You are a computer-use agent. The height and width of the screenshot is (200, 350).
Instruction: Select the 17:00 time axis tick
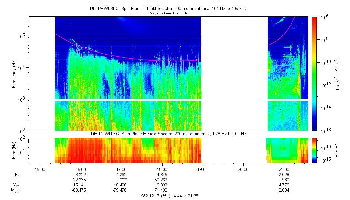coord(121,169)
